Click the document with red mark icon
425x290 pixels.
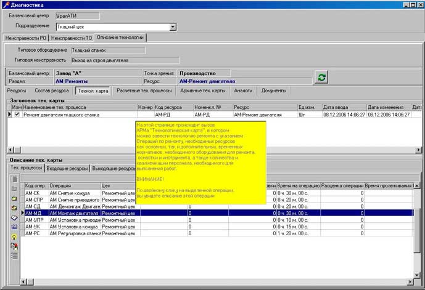tap(14, 246)
